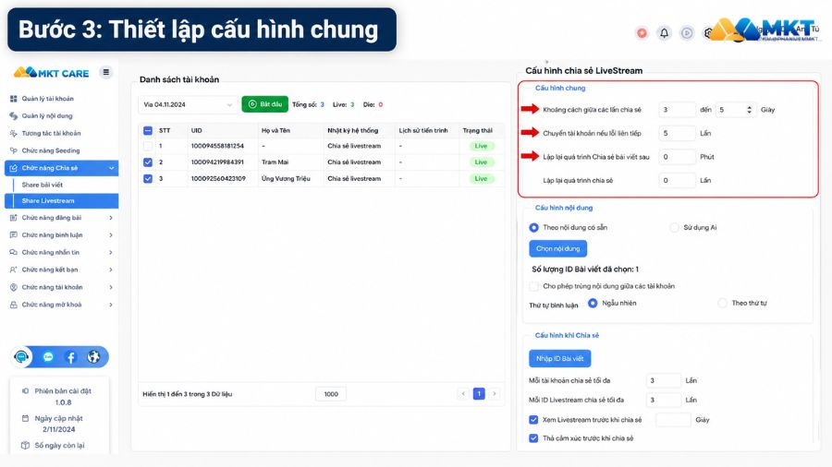This screenshot has width=832, height=467.
Task: Open the Via 04.11.2024 dropdown
Action: [x=188, y=105]
